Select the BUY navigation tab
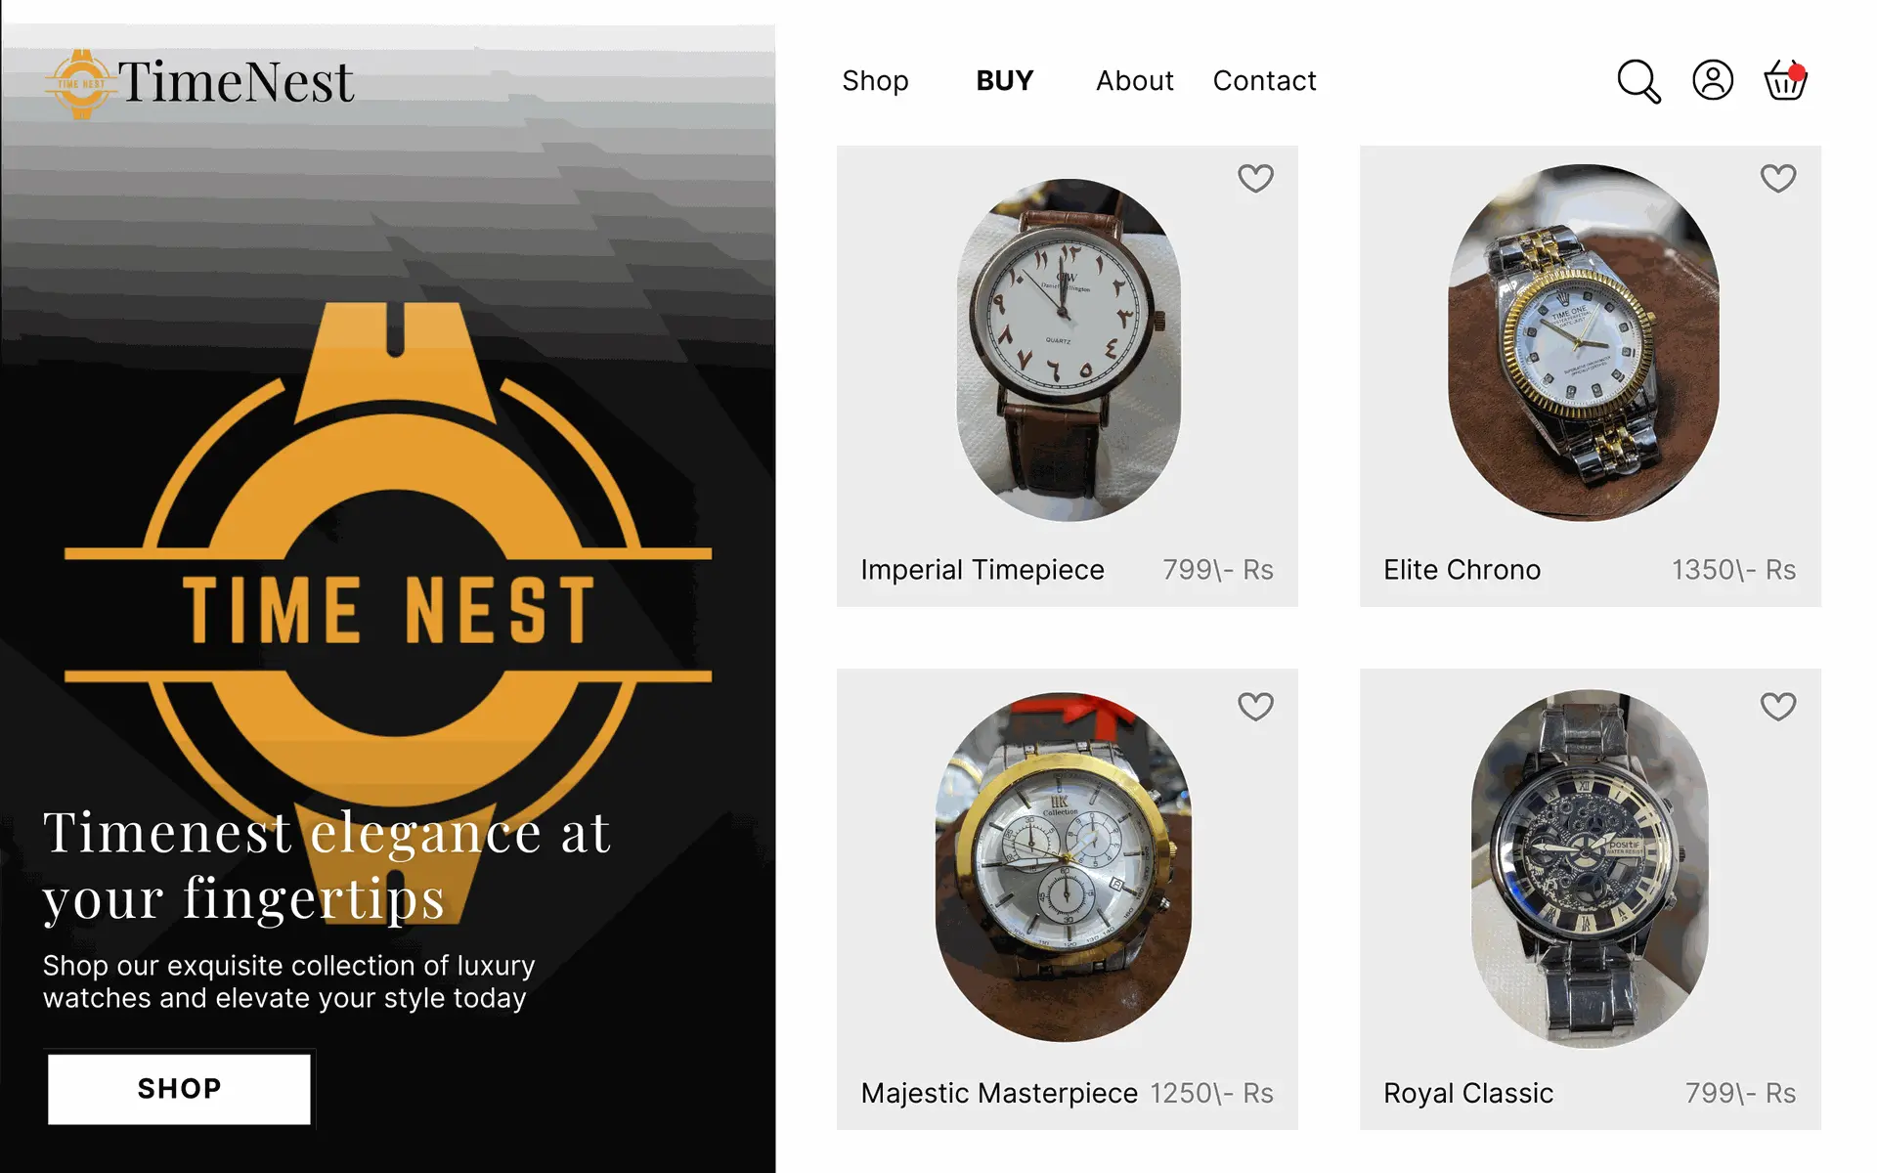Screen dimensions: 1877x1173 [1005, 80]
